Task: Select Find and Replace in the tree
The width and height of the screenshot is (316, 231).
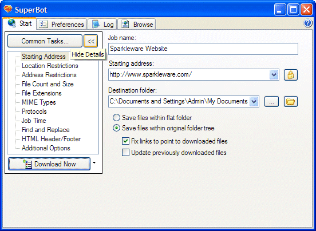Action: coord(46,130)
